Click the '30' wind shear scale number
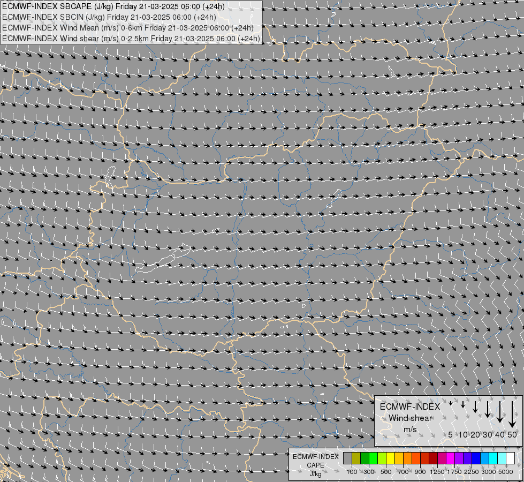The height and width of the screenshot is (482, 524). click(x=488, y=434)
